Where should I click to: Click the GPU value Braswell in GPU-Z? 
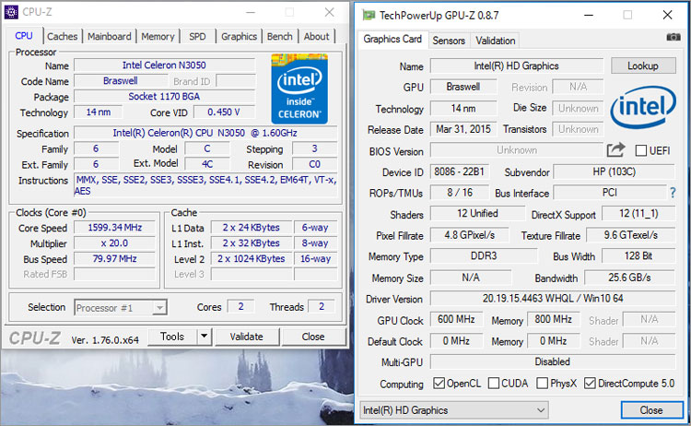click(x=463, y=87)
